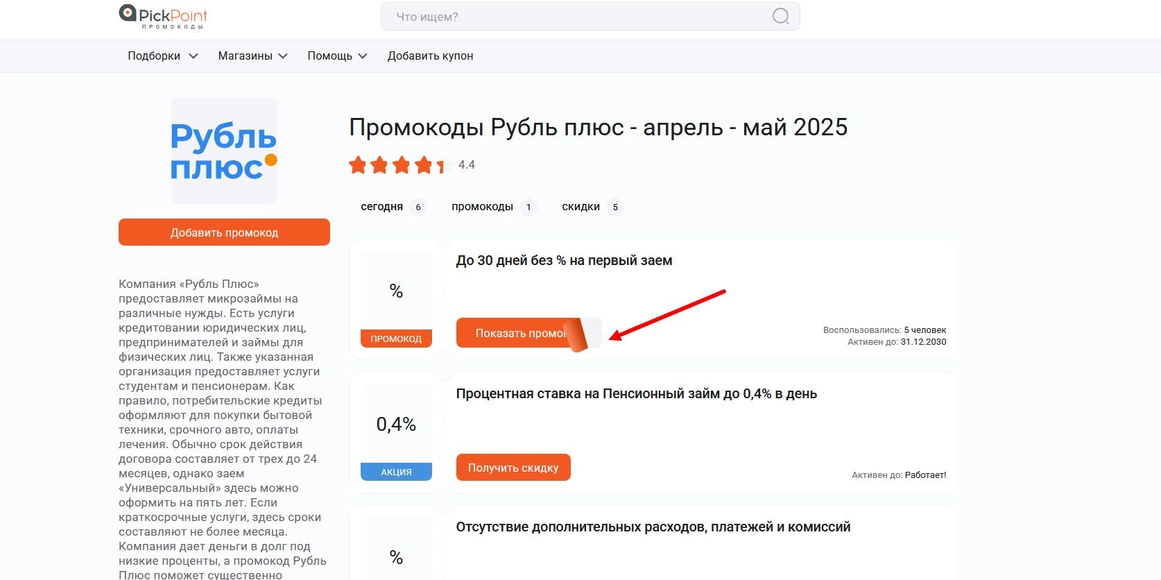Click the Получить скидку button
Screen dimensions: 1161x580
point(513,468)
